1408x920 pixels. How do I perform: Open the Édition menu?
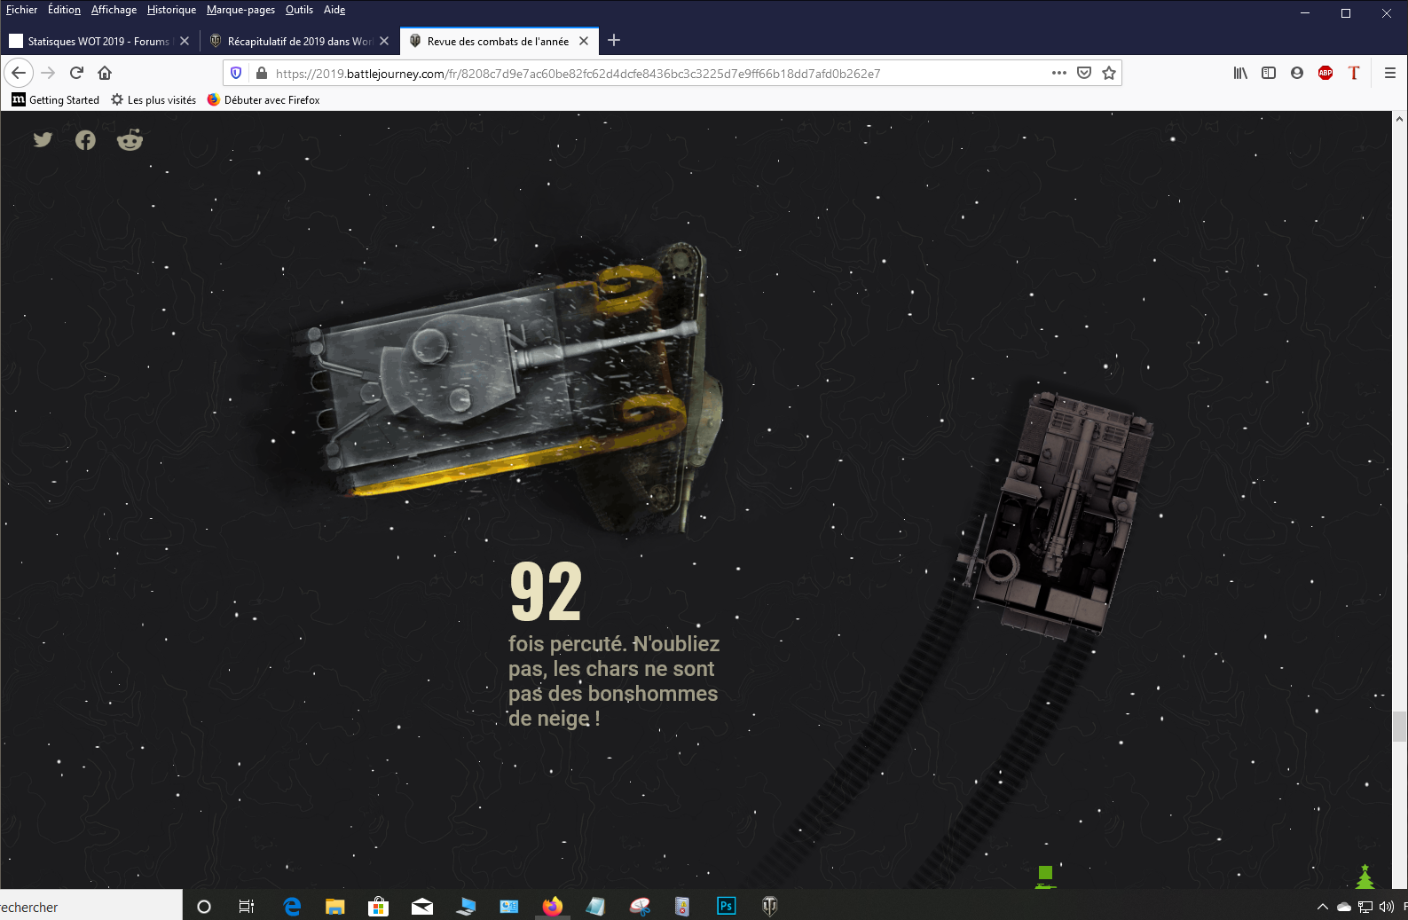point(64,10)
